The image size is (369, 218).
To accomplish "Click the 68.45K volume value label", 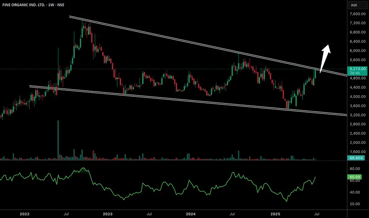I will point(356,158).
